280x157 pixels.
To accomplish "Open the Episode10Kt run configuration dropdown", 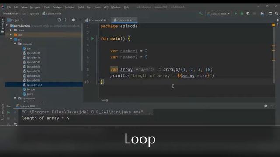I will click(x=218, y=14).
